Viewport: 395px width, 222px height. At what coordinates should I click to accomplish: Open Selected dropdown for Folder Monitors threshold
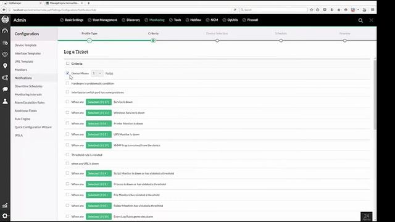click(99, 206)
